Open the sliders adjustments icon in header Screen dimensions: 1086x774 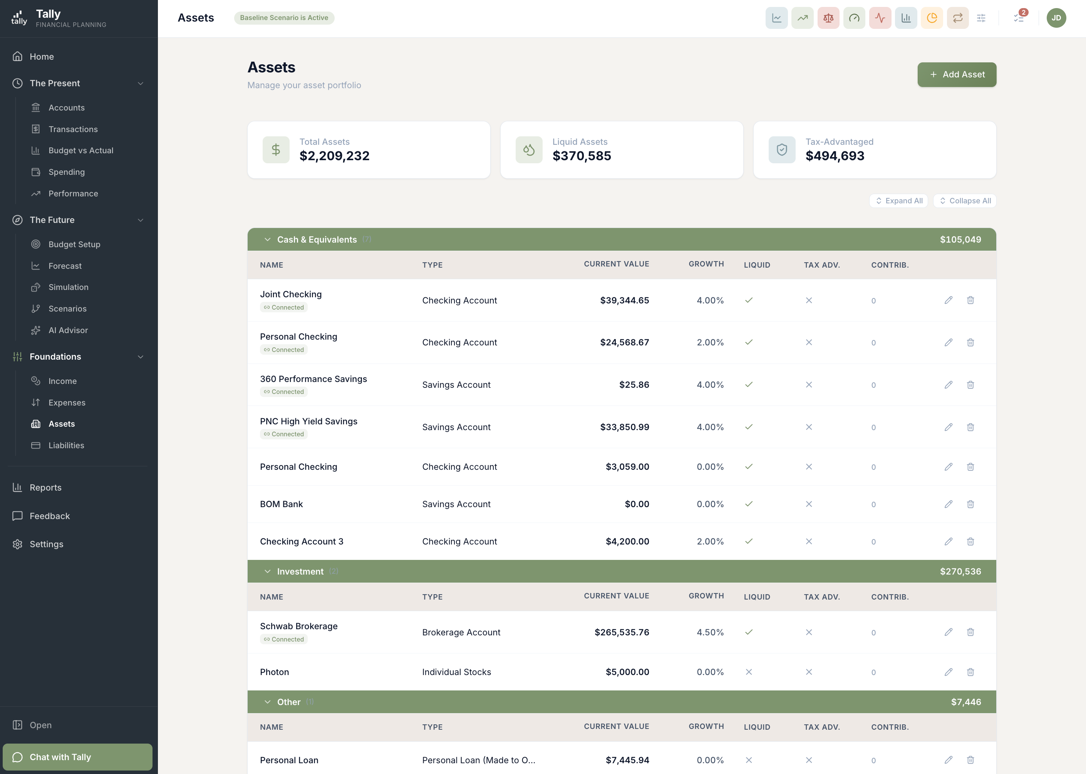(x=981, y=18)
